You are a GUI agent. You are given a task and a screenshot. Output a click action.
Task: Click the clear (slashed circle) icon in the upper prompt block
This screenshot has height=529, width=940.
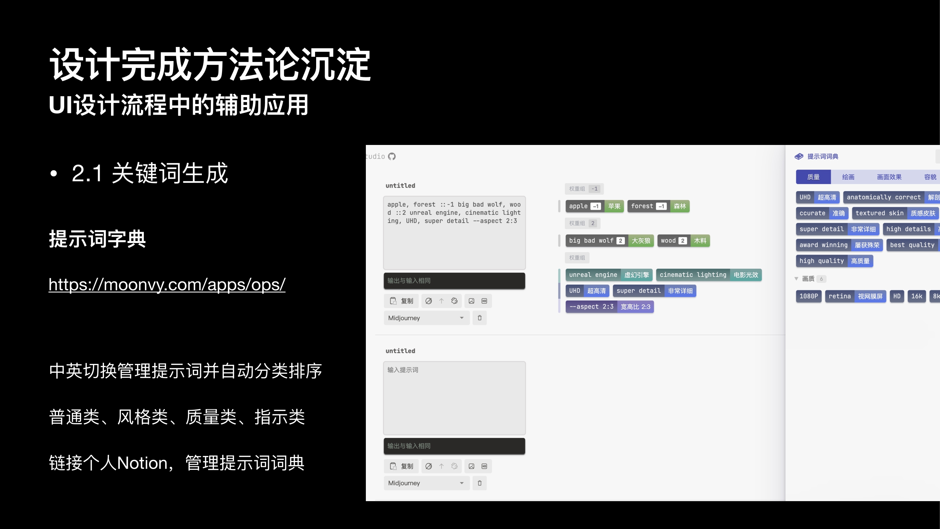(429, 301)
